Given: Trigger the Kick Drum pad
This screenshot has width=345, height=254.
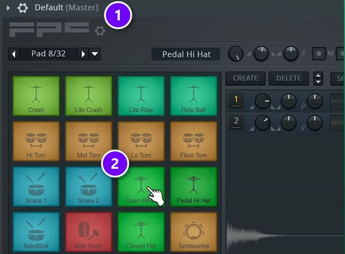Looking at the screenshot, I should click(88, 232).
